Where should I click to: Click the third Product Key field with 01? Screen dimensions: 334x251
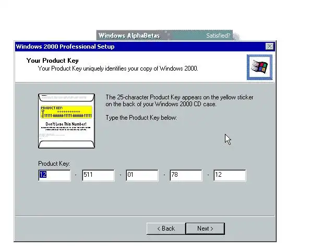(142, 175)
